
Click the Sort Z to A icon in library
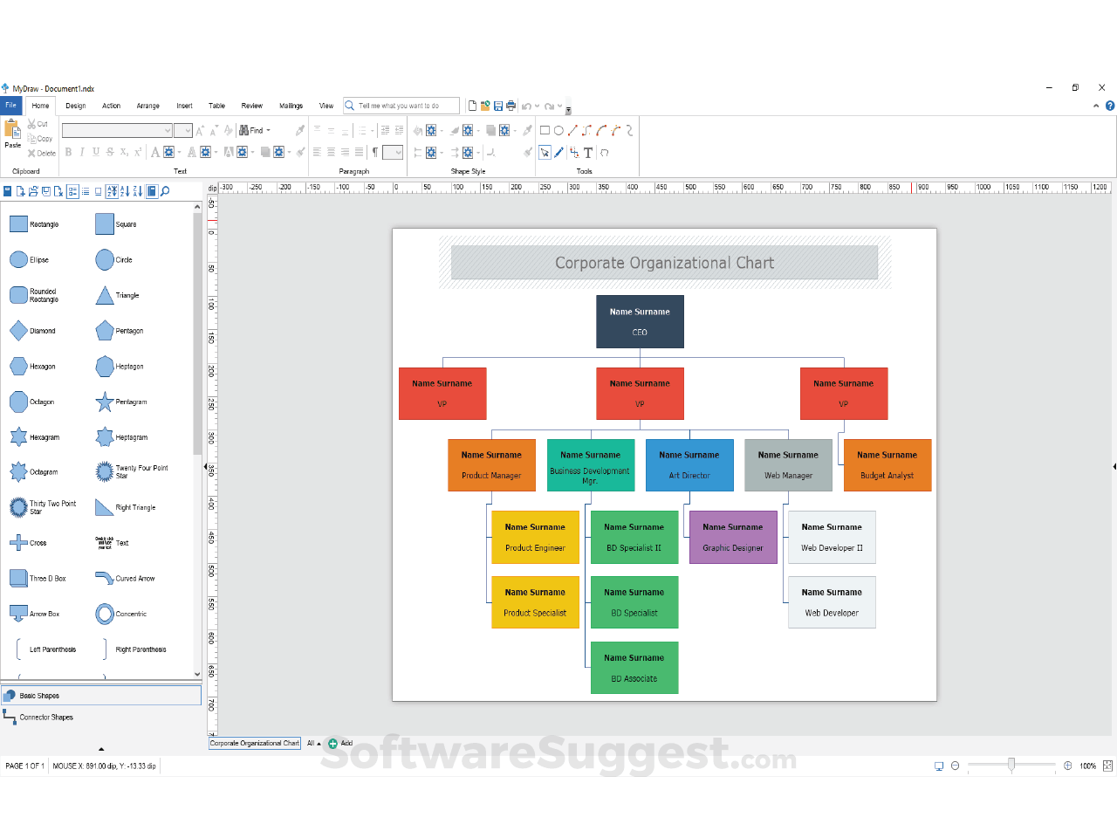pyautogui.click(x=137, y=191)
